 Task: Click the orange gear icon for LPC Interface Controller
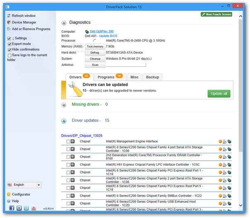click(x=220, y=165)
